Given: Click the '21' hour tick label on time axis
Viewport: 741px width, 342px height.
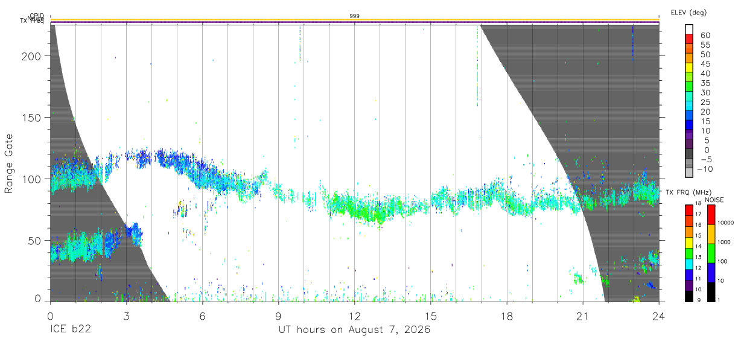Looking at the screenshot, I should tap(582, 316).
